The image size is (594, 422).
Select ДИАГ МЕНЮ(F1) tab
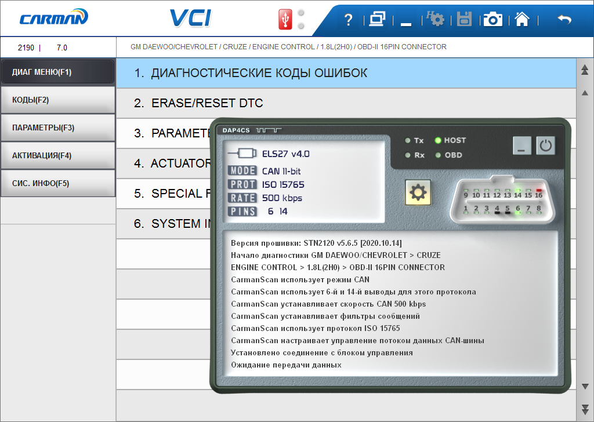pyautogui.click(x=58, y=72)
